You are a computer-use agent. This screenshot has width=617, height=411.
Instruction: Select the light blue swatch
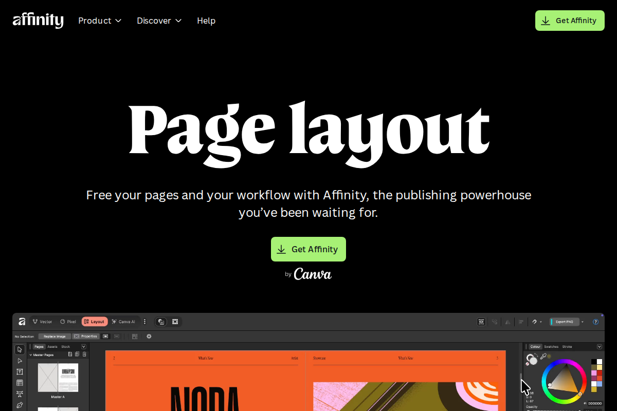(600, 384)
